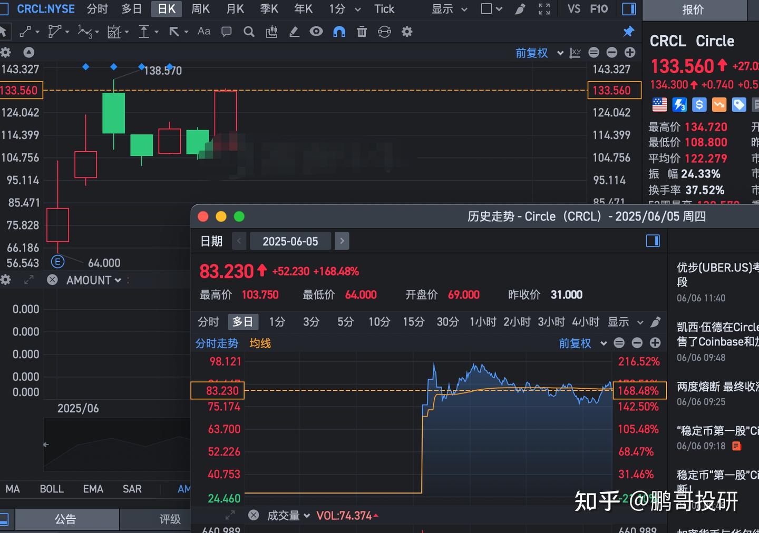759x533 pixels.
Task: Click the brush style icon in top bar
Action: (x=520, y=9)
